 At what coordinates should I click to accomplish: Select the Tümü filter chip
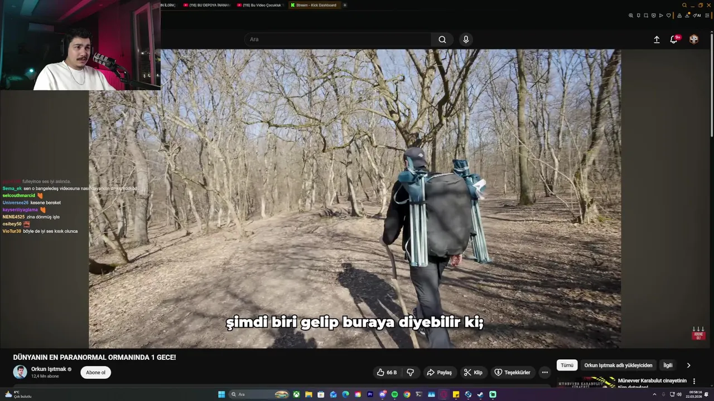point(567,365)
